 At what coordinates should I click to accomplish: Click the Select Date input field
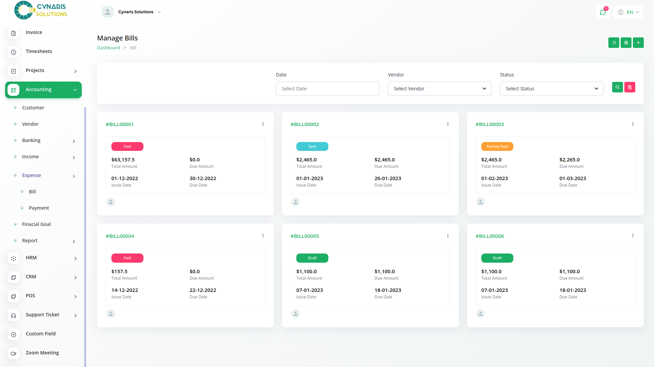pyautogui.click(x=327, y=89)
